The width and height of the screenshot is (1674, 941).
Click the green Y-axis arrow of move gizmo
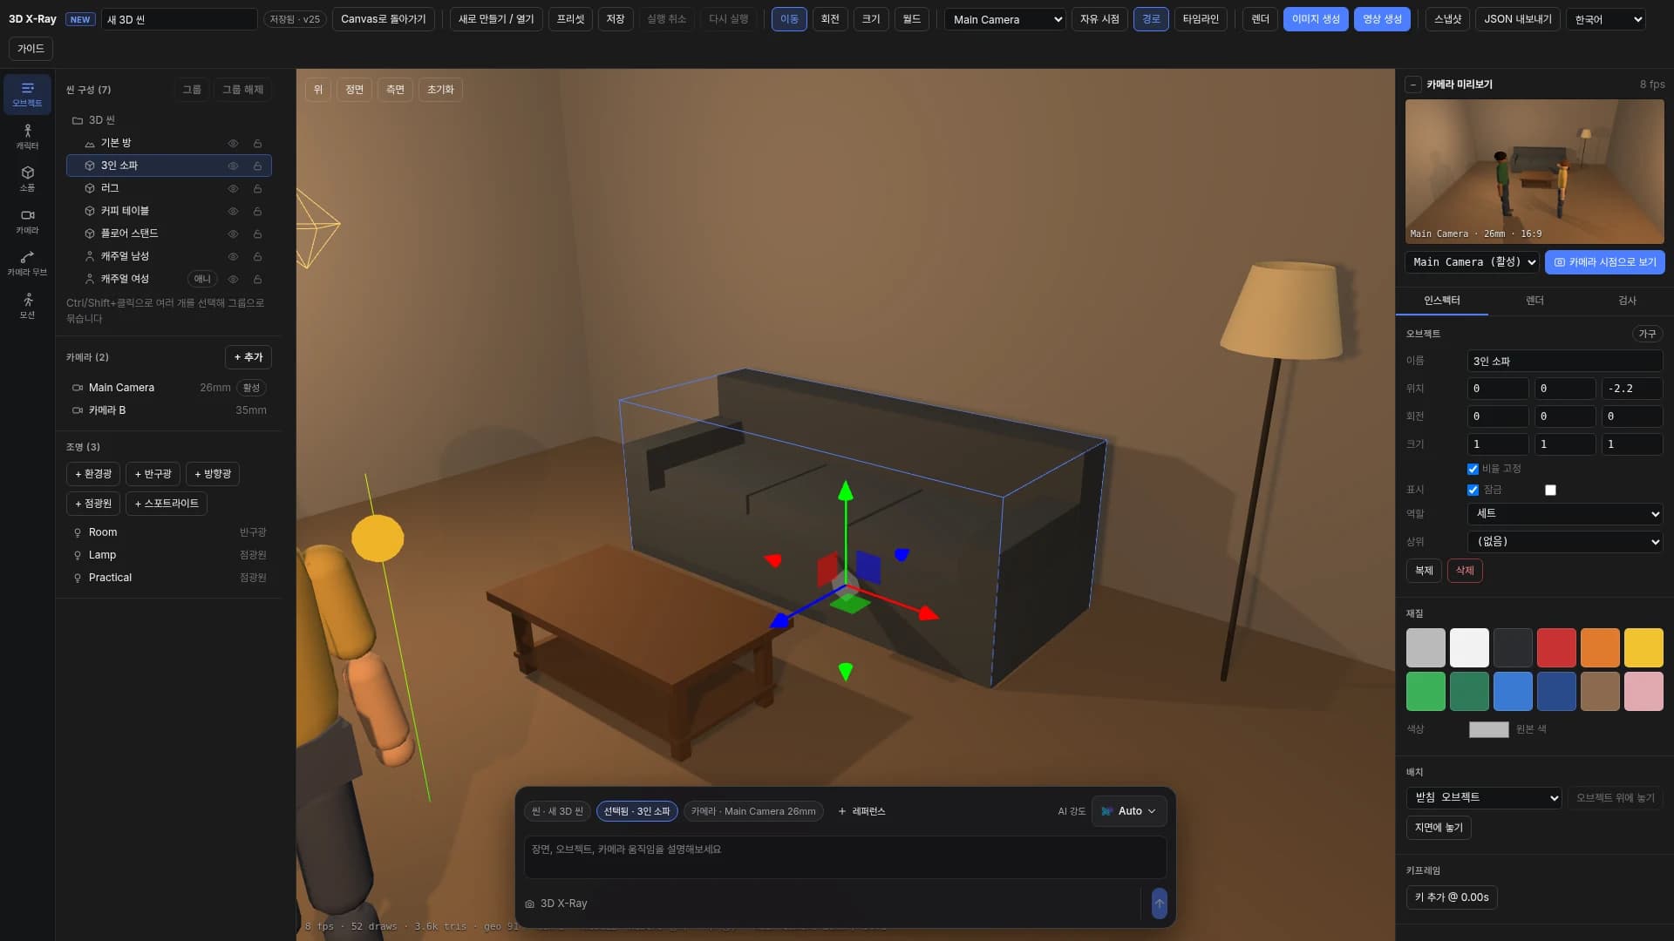tap(845, 491)
